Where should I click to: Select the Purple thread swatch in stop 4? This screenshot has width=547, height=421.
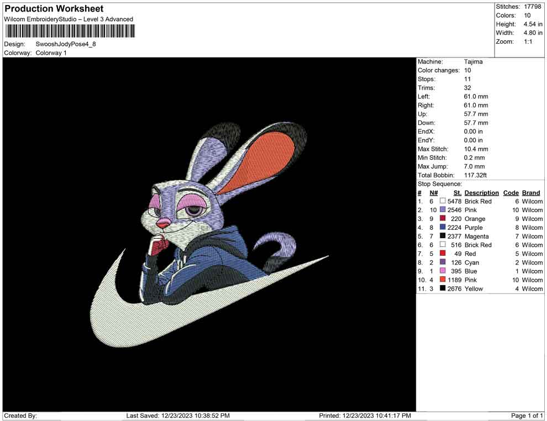pyautogui.click(x=443, y=228)
